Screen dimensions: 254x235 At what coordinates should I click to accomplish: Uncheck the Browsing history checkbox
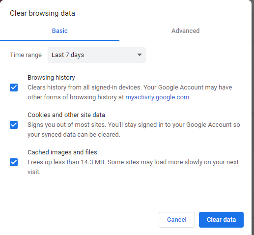(x=14, y=88)
